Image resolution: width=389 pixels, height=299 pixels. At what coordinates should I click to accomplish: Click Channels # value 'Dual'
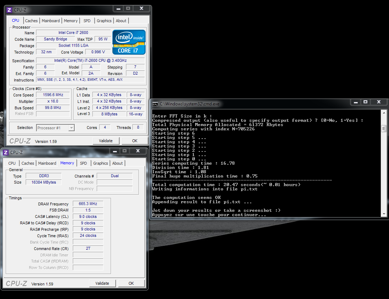(x=115, y=176)
